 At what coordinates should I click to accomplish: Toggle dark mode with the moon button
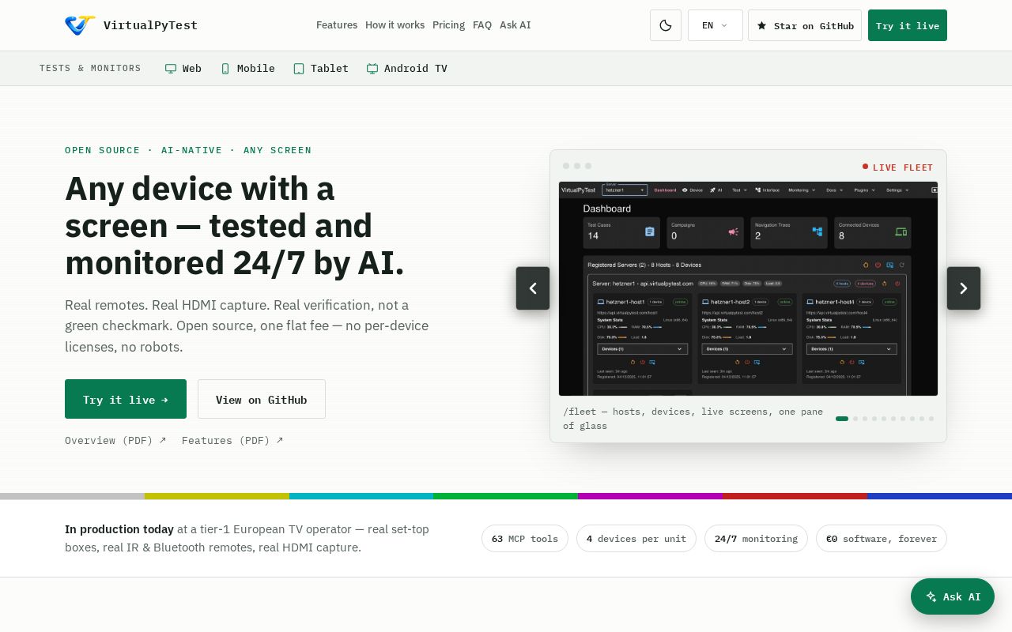666,25
